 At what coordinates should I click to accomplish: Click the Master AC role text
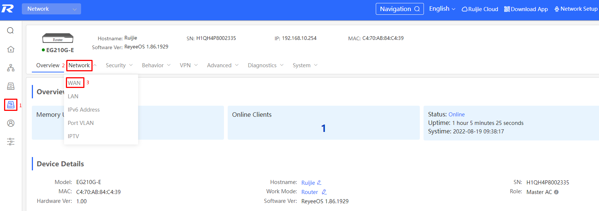[539, 192]
